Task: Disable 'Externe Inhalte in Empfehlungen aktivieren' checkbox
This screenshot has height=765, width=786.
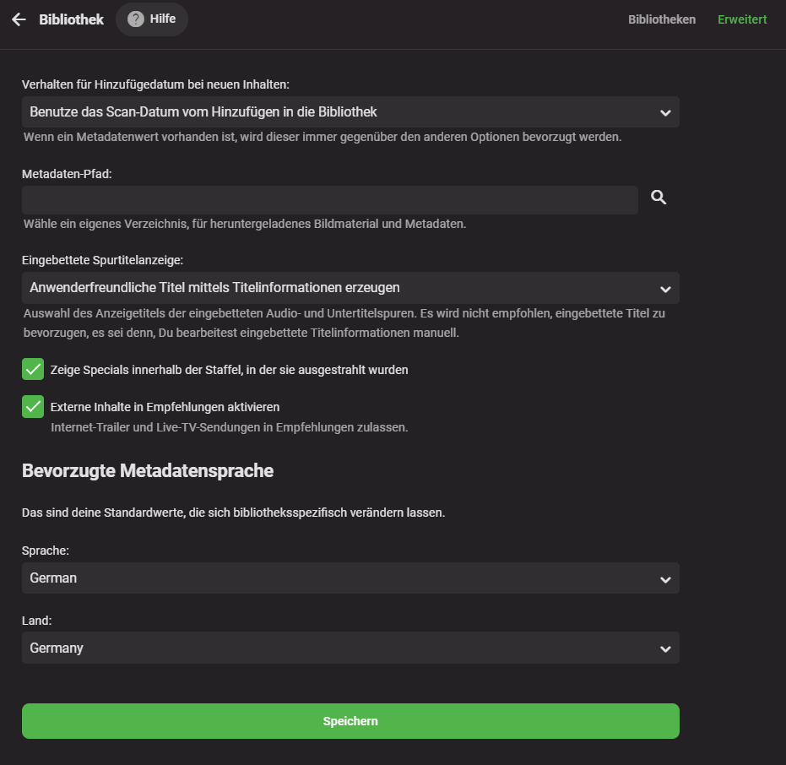Action: click(x=33, y=407)
